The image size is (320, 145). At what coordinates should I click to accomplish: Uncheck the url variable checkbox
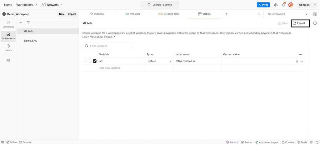click(95, 61)
